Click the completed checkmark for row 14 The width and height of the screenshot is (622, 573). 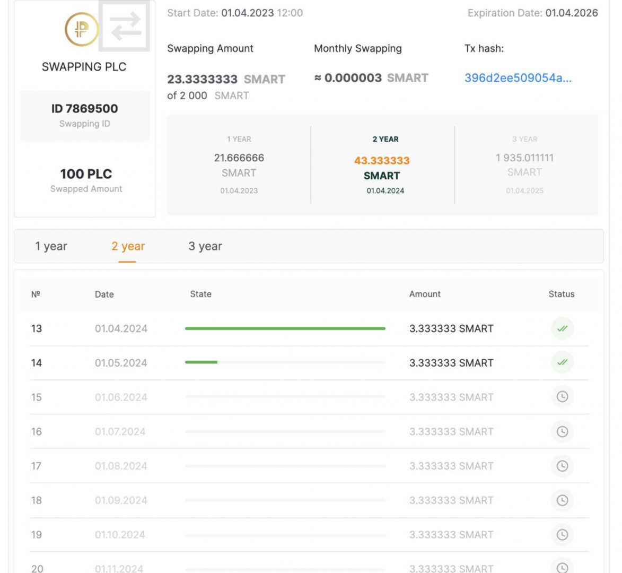point(562,362)
